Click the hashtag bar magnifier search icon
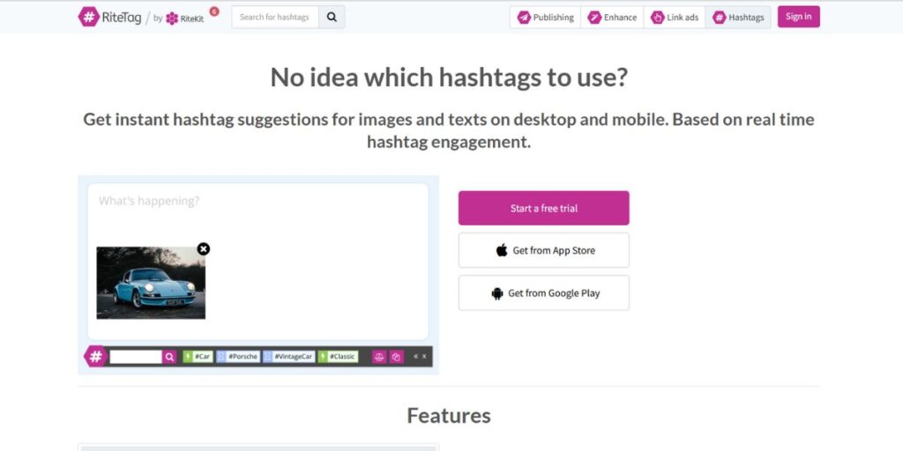 (x=169, y=357)
